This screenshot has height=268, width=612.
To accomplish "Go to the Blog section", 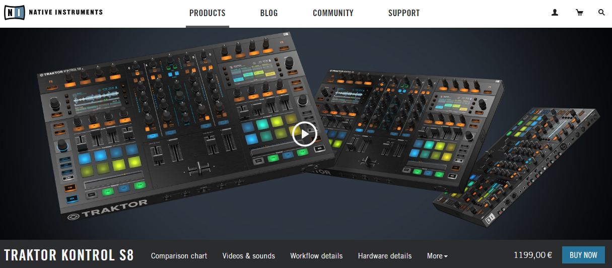I will point(269,13).
